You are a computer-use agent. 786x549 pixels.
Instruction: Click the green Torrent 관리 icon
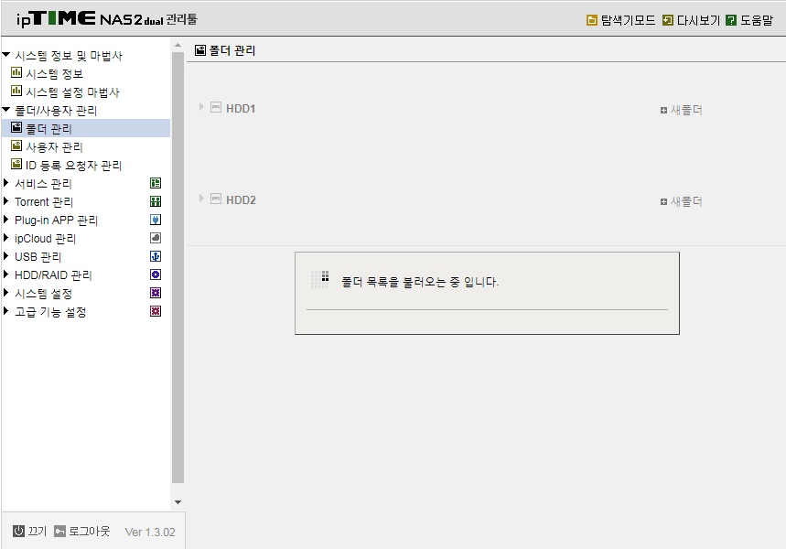(x=156, y=201)
